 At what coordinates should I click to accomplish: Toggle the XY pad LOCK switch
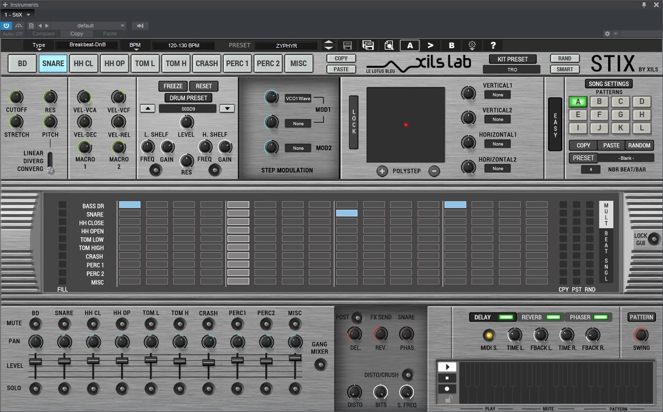click(354, 122)
